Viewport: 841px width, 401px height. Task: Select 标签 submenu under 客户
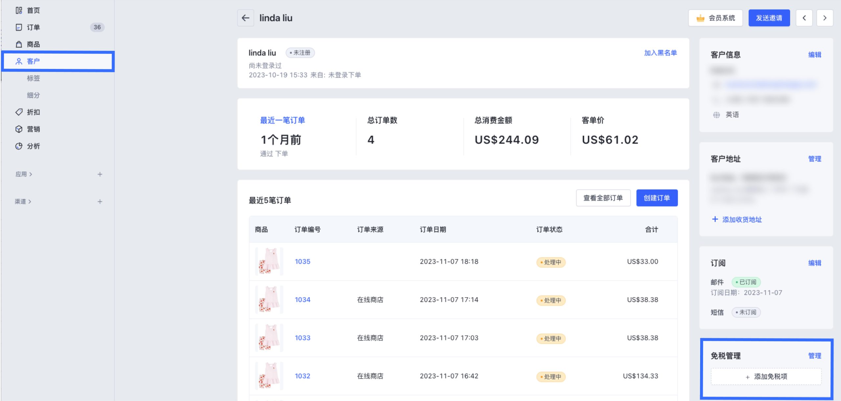click(33, 78)
